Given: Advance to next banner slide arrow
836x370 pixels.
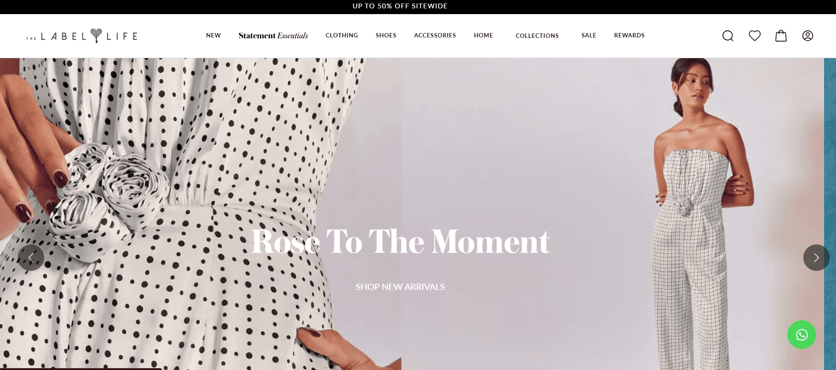Looking at the screenshot, I should 816,258.
